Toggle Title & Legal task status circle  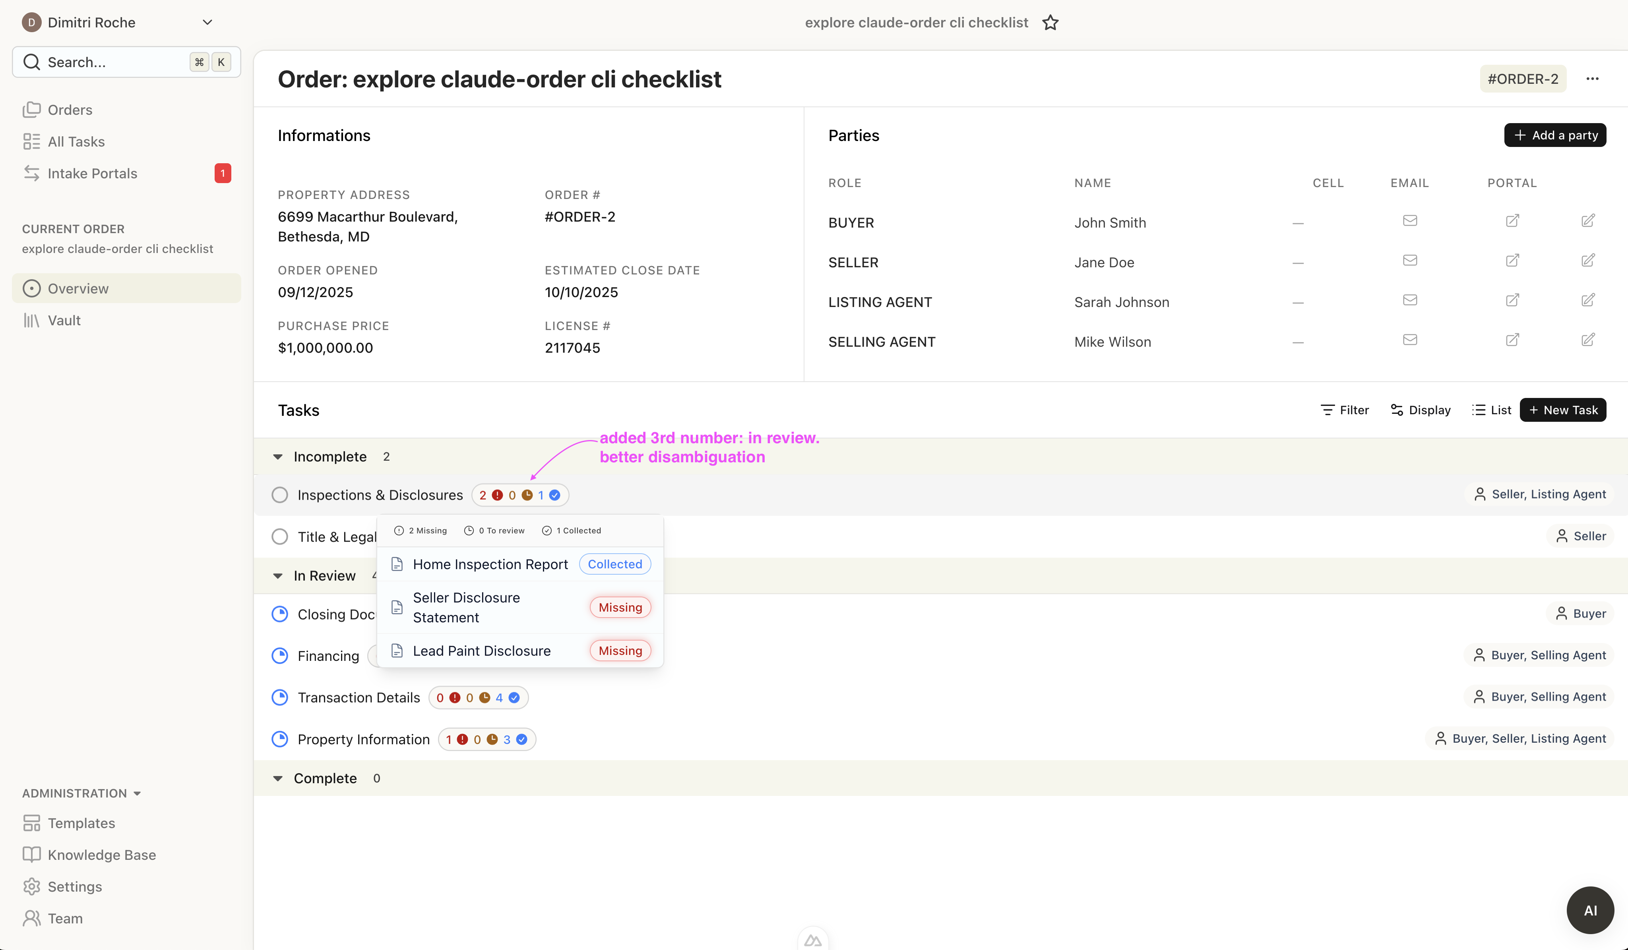click(280, 537)
